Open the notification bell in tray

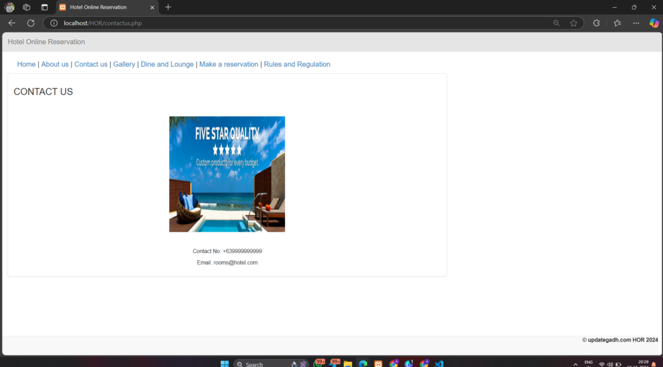(x=654, y=364)
